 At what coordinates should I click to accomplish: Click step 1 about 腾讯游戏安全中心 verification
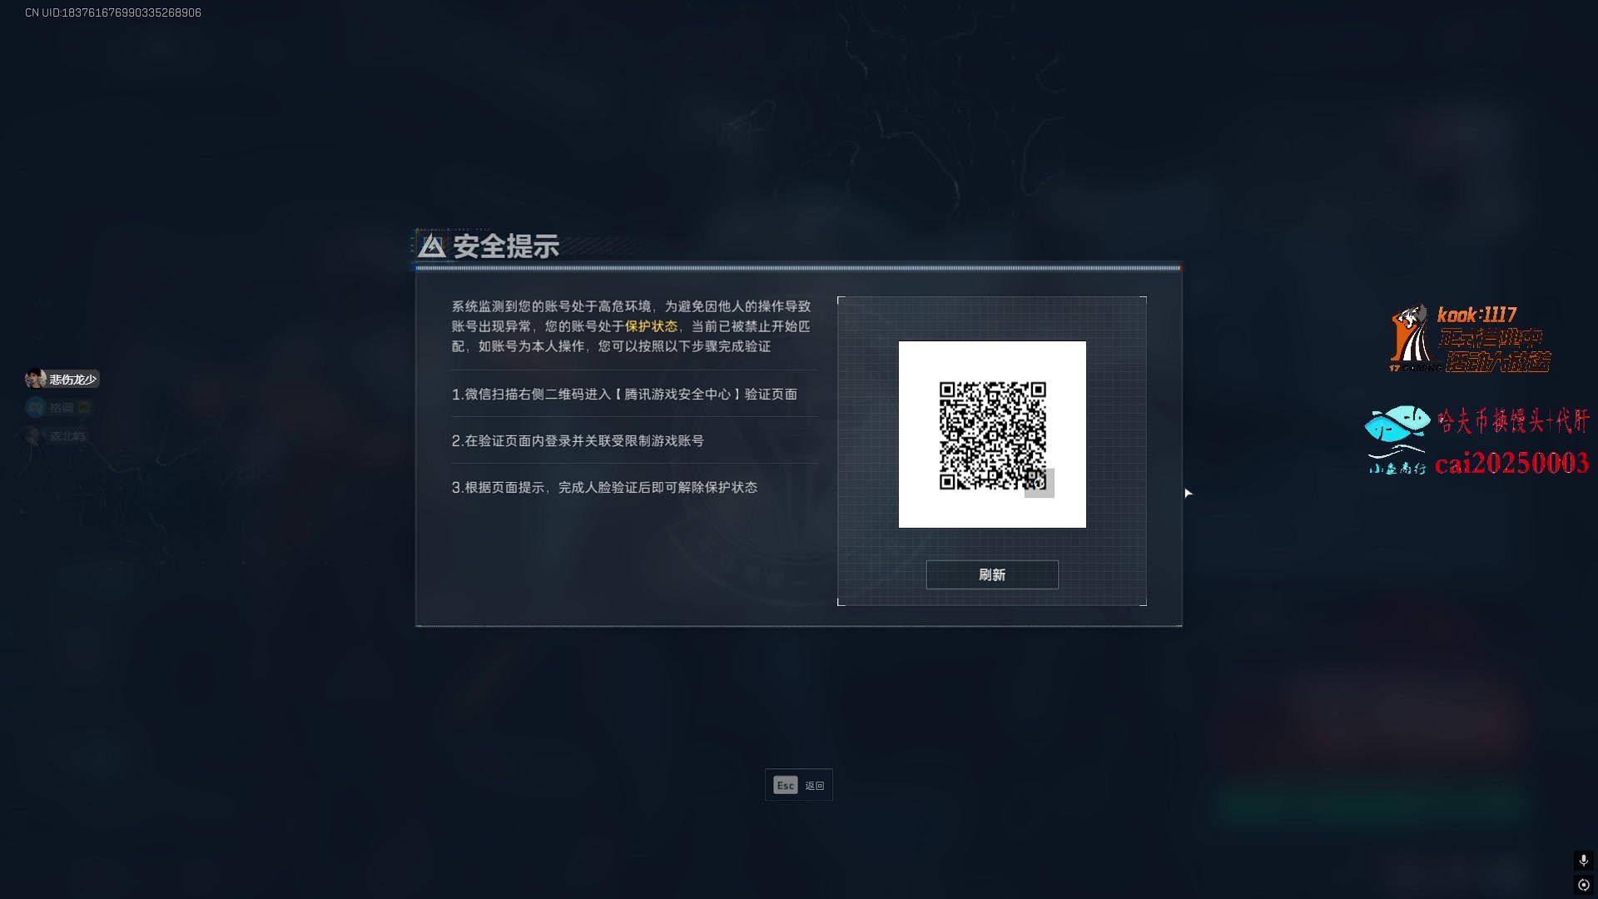click(624, 395)
